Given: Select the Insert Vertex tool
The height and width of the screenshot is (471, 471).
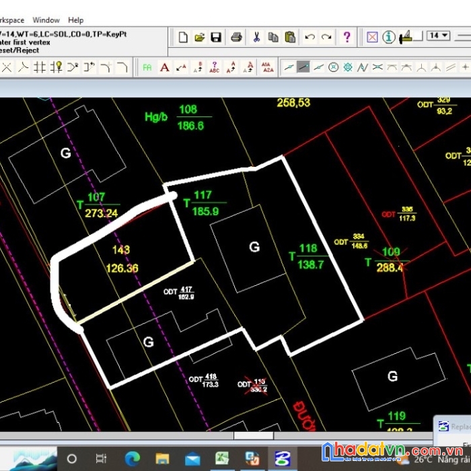Looking at the screenshot, I should click(x=73, y=67).
